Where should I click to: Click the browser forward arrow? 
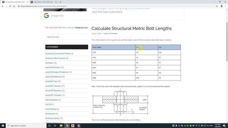pos(6,6)
